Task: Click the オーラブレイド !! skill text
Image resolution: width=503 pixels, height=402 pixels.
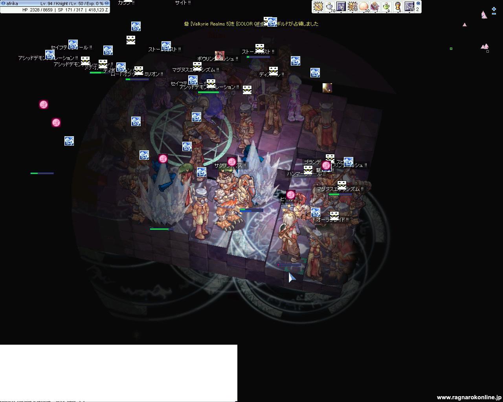Action: point(332,220)
